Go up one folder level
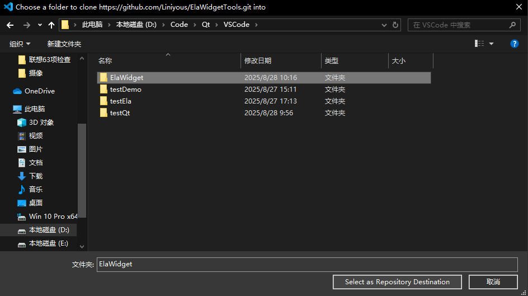Viewport: 528px width, 296px height. coord(51,25)
